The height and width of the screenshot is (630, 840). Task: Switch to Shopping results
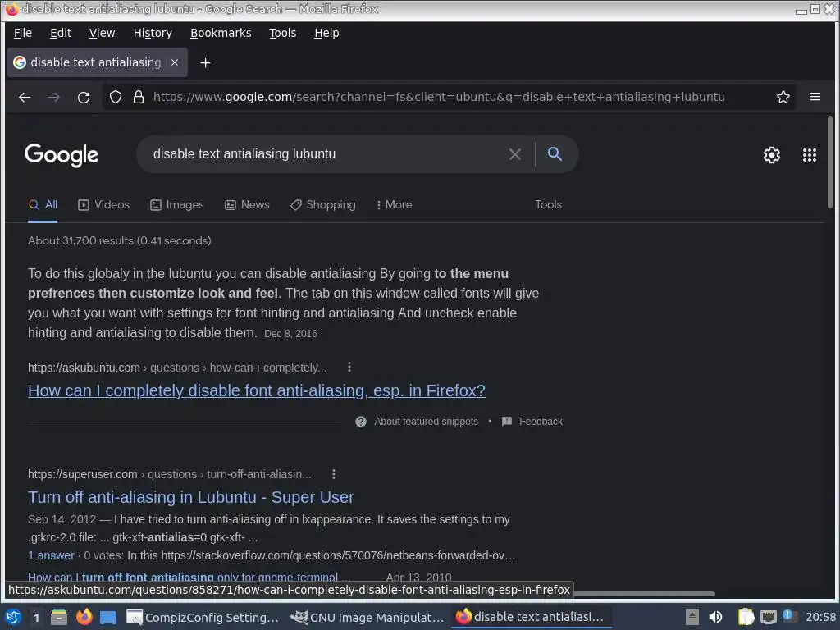click(x=323, y=204)
